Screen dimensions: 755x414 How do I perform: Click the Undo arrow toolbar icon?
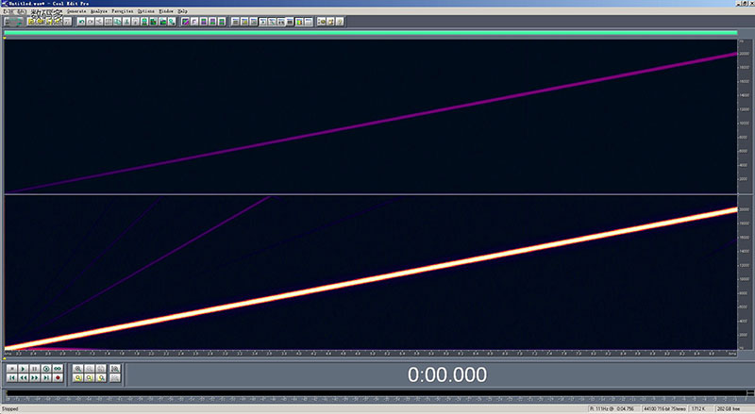tap(81, 20)
